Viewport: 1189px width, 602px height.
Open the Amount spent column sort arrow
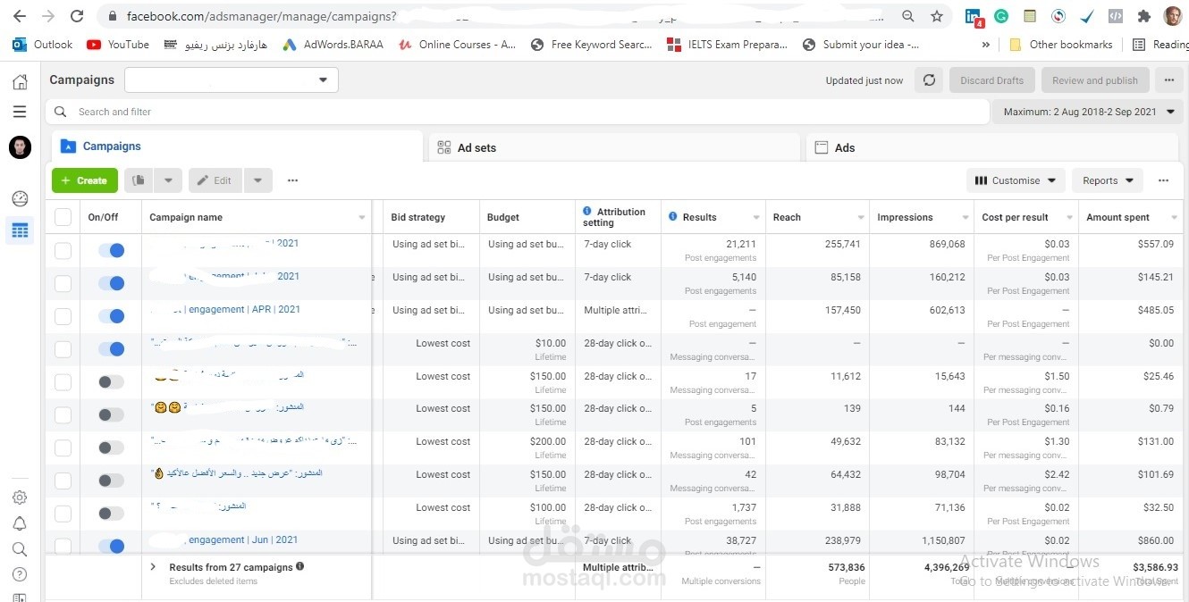coord(1175,218)
